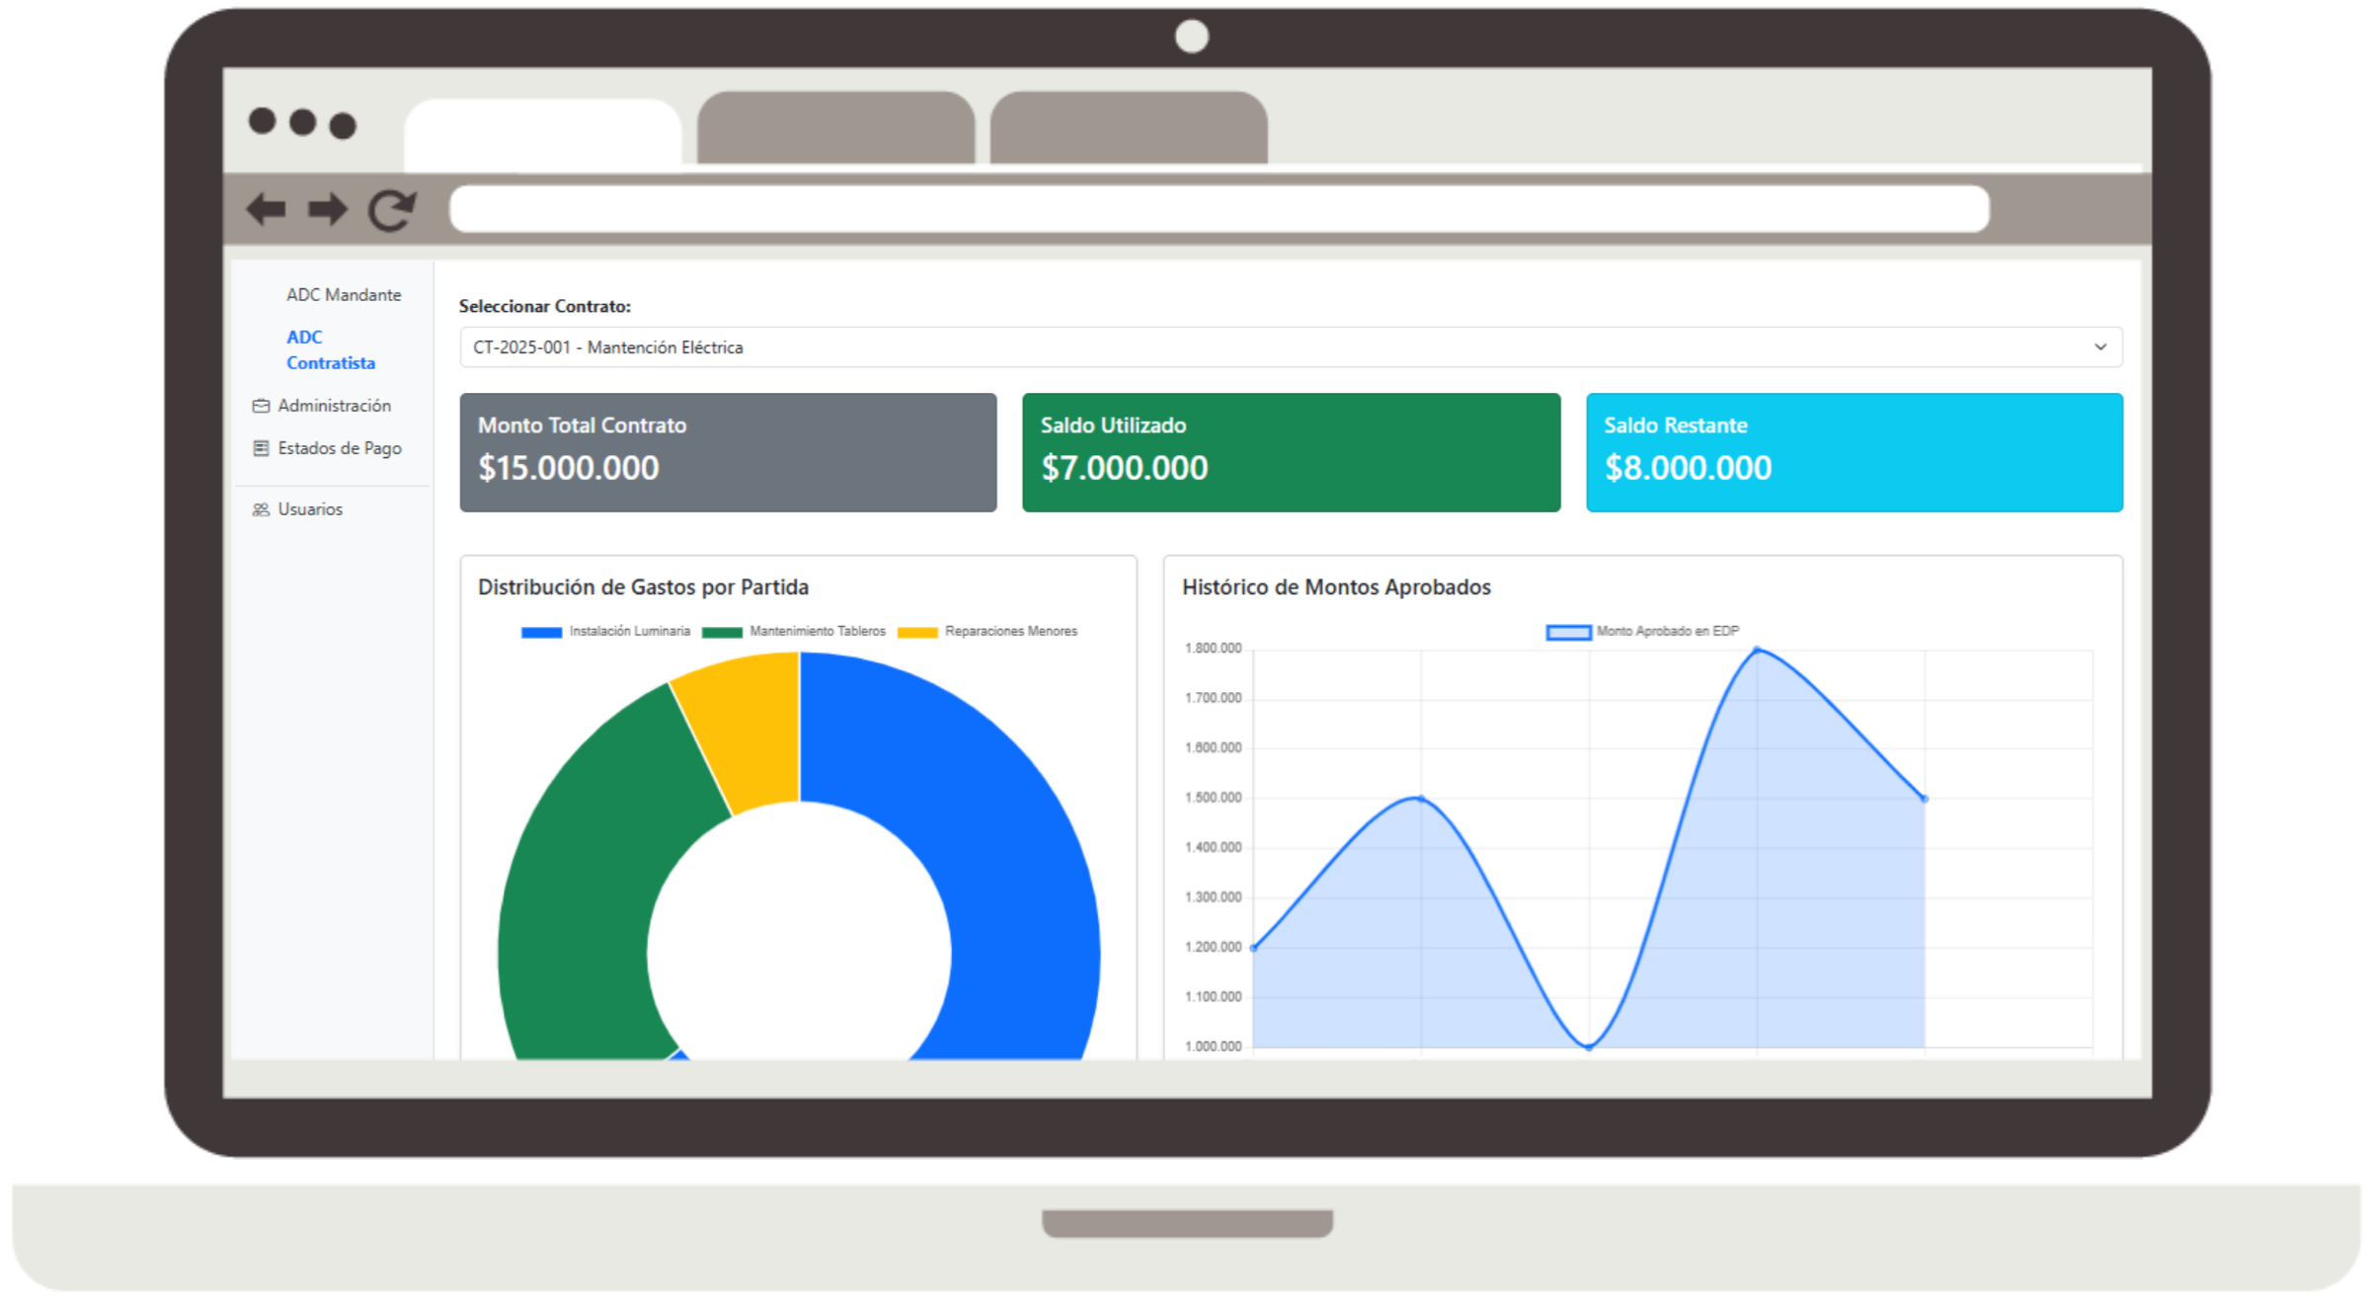Image resolution: width=2370 pixels, height=1309 pixels.
Task: Reload the page with the refresh icon
Action: 392,209
